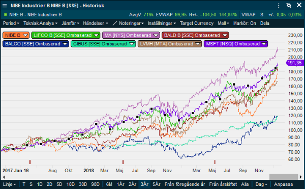This screenshot has height=189, width=305.
Task: Open the Inställningar menu
Action: (162, 23)
